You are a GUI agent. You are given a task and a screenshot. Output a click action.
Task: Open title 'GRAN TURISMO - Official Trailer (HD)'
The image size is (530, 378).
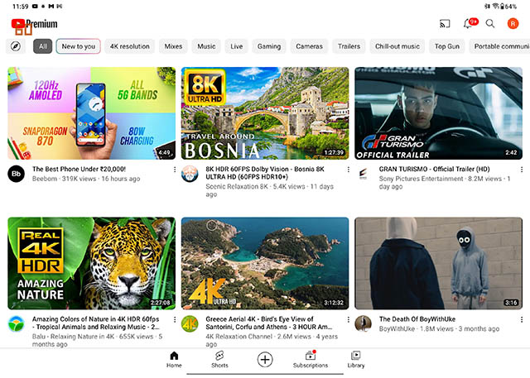pyautogui.click(x=434, y=169)
